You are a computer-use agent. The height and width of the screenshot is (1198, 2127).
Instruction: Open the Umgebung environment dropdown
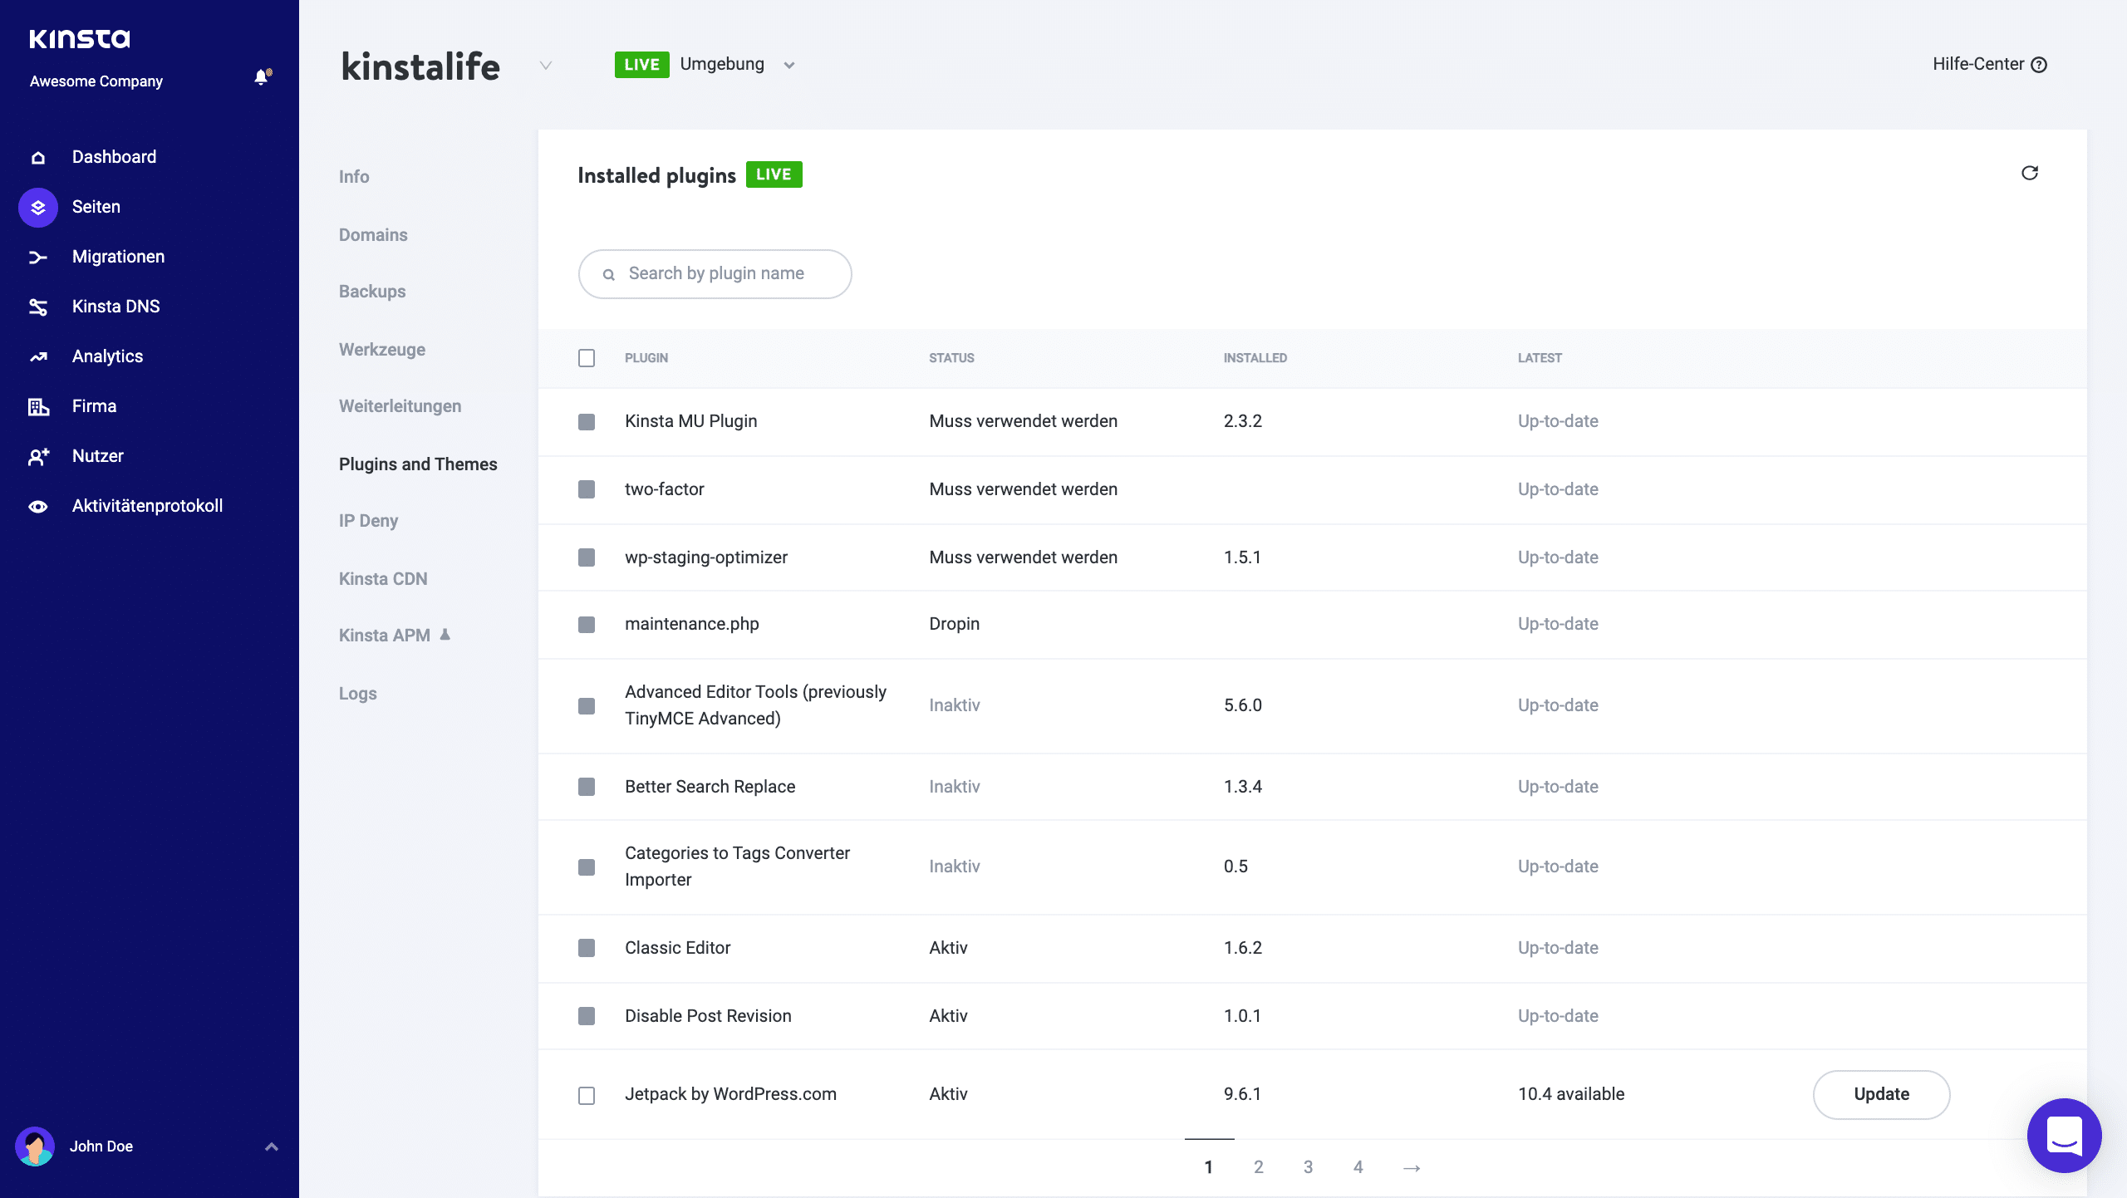tap(789, 66)
